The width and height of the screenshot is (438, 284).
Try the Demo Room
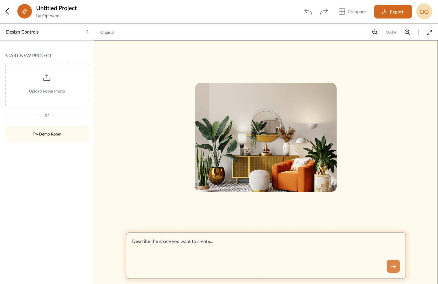pyautogui.click(x=47, y=134)
